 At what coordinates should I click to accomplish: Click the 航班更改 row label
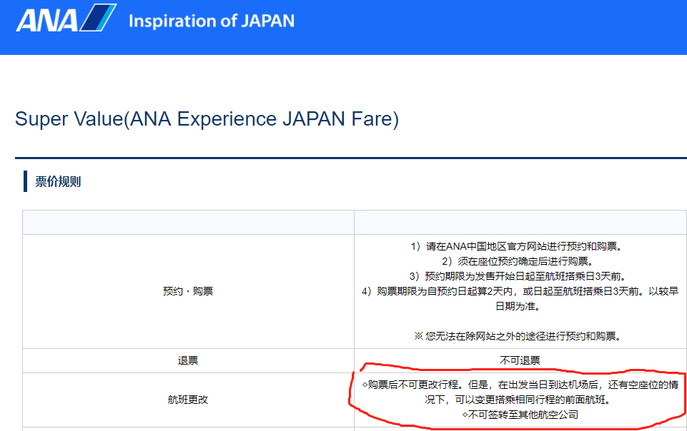coord(188,400)
